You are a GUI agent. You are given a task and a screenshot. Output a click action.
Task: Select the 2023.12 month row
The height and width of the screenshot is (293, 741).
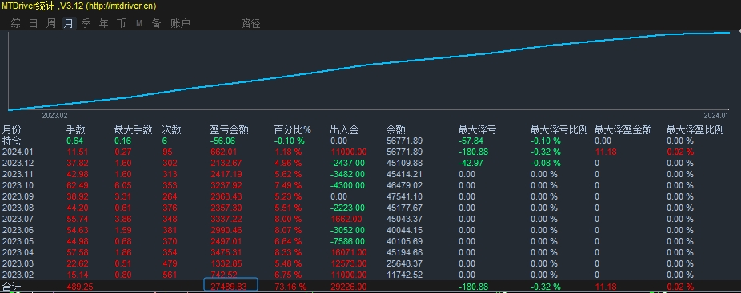coord(370,163)
